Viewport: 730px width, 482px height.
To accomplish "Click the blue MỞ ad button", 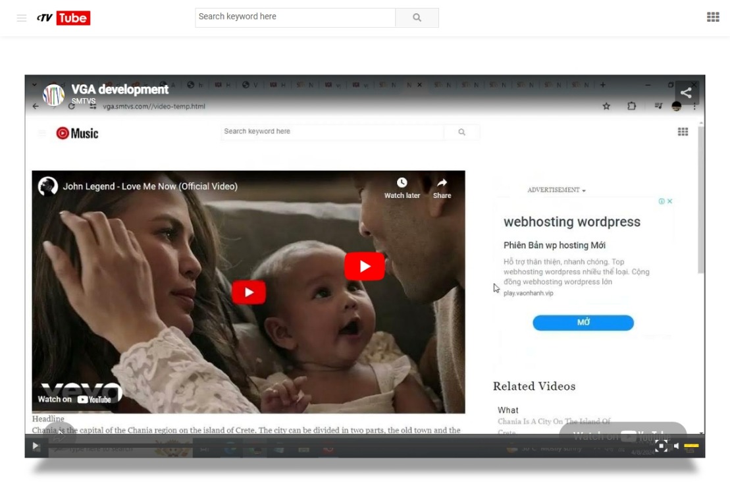I will [583, 322].
